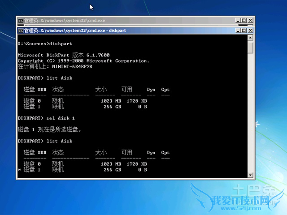287x215 pixels.
Task: Click '1023 MB' size in the first disk table
Action: [x=111, y=101]
